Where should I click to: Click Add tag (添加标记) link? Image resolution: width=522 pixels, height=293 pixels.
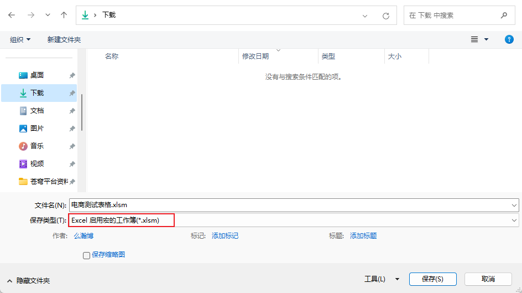point(225,236)
